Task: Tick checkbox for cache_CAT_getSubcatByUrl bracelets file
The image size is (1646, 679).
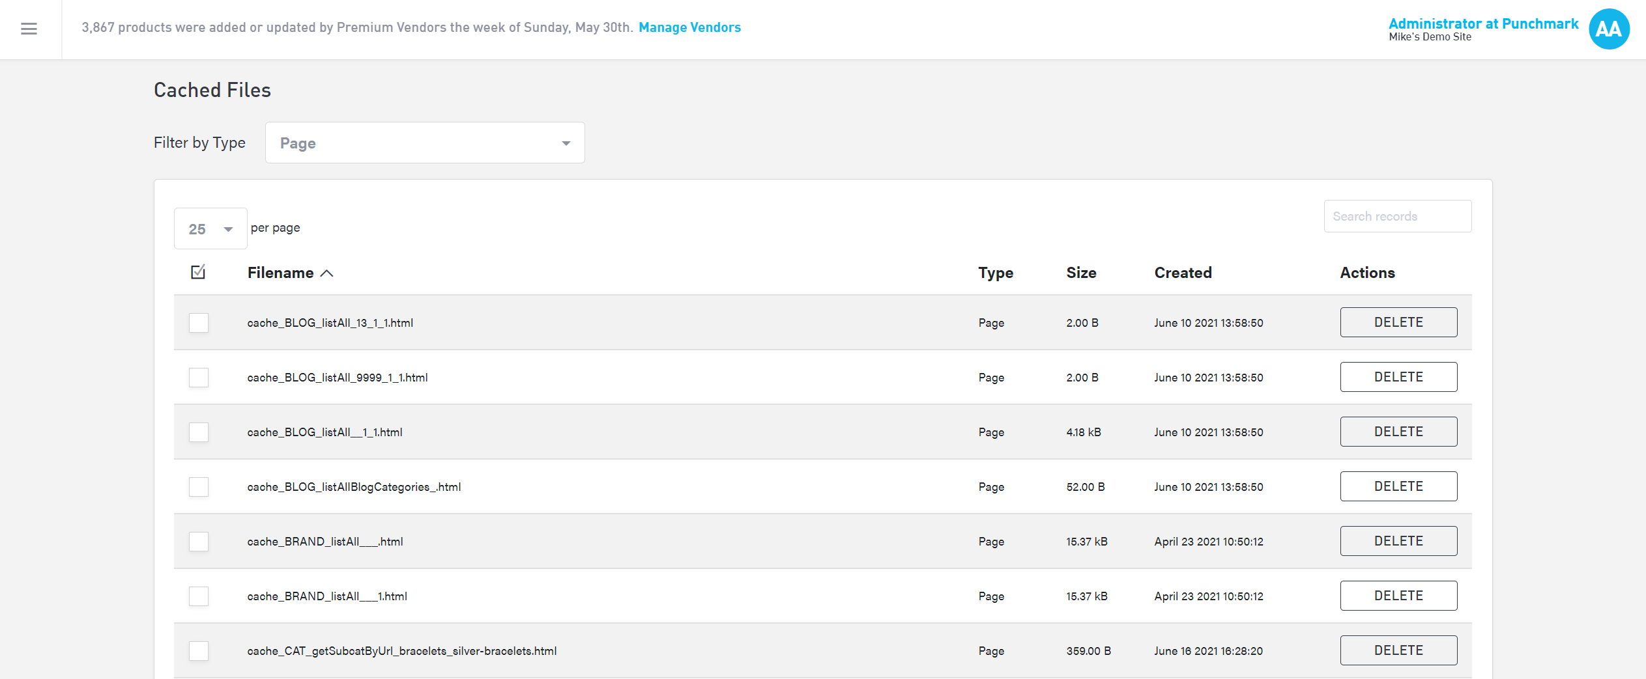Action: (x=198, y=651)
